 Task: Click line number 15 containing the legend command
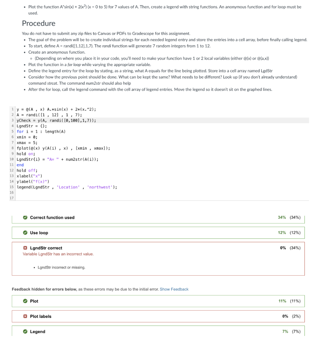click(11, 187)
